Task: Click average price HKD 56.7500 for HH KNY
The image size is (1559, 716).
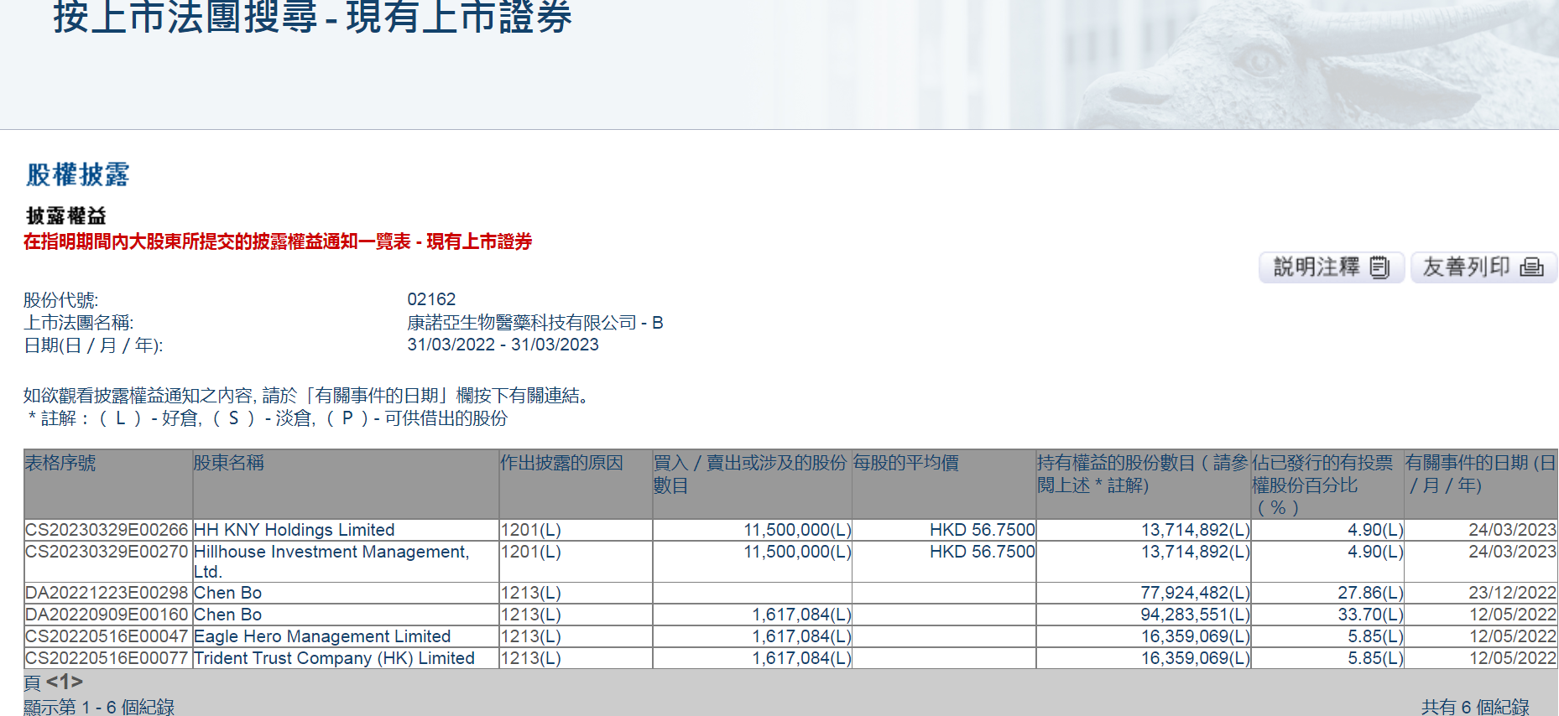Action: pyautogui.click(x=983, y=530)
